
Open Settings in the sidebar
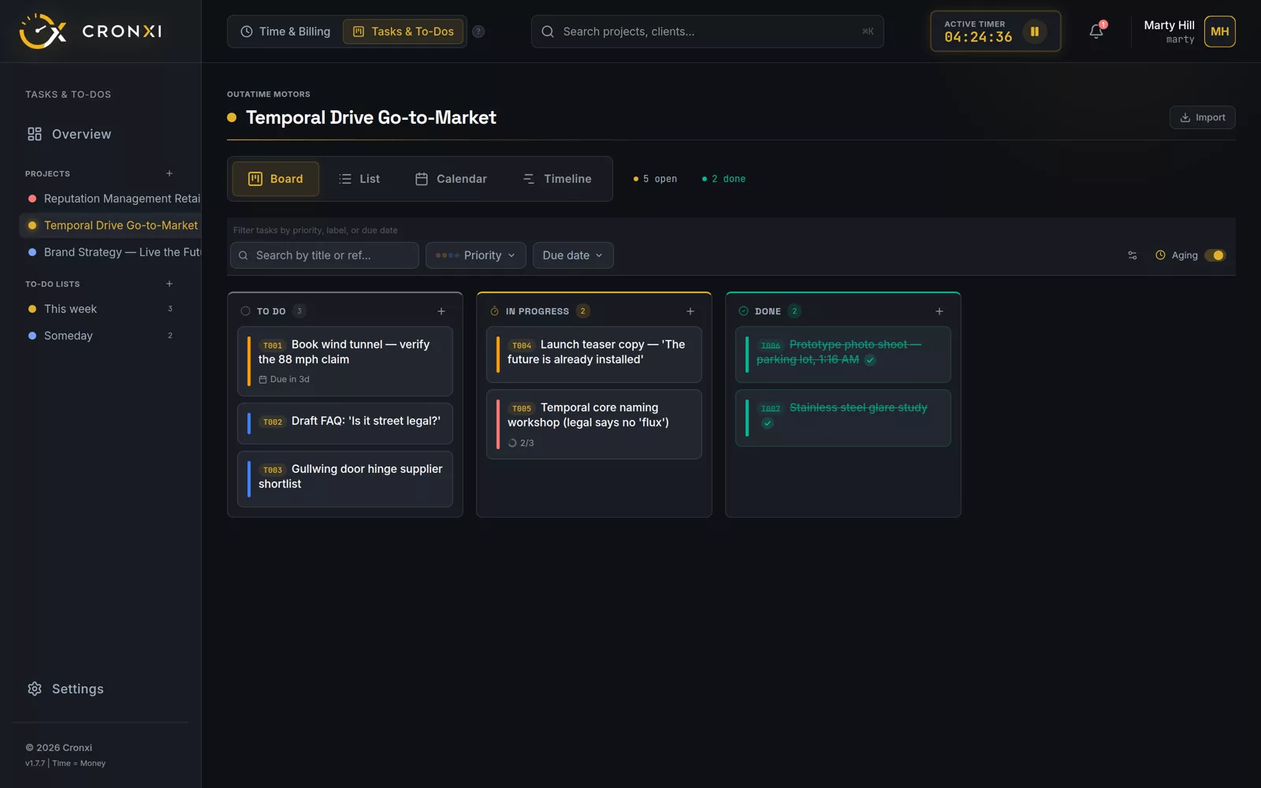[x=65, y=689]
